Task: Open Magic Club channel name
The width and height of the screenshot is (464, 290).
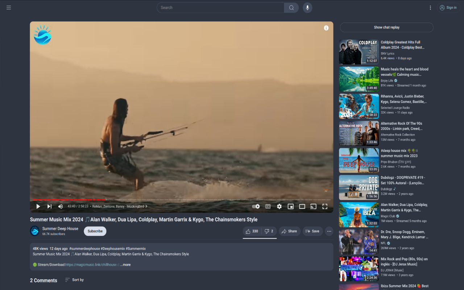Action: [x=388, y=216]
